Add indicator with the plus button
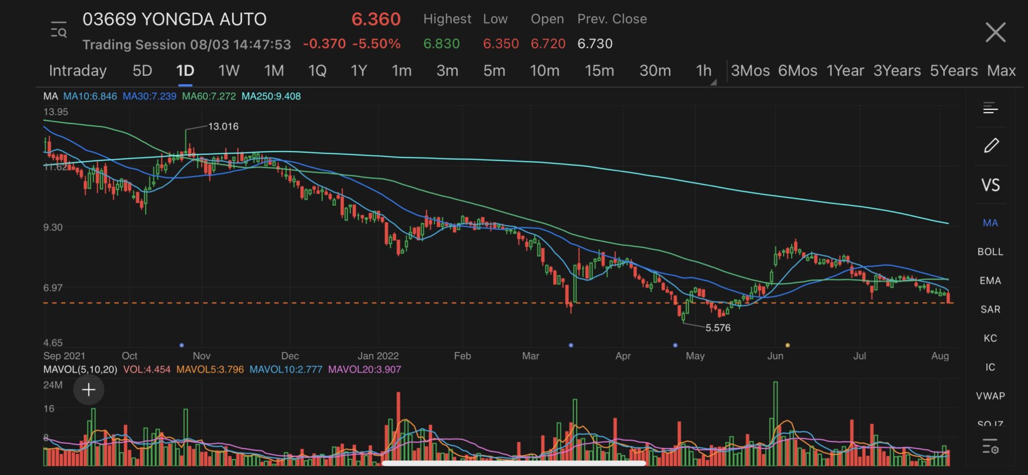Screen dimensions: 1028x475 click(x=89, y=390)
